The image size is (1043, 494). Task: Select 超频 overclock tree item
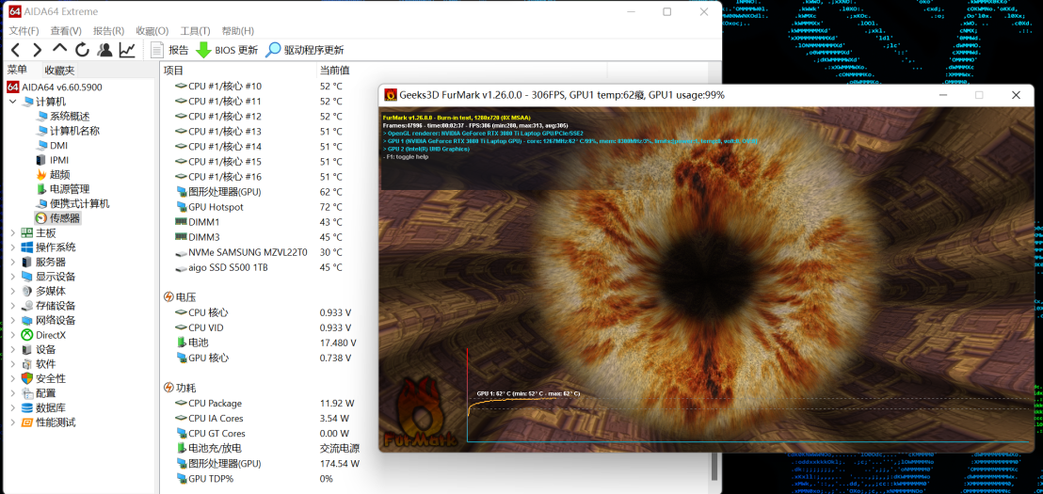point(54,175)
